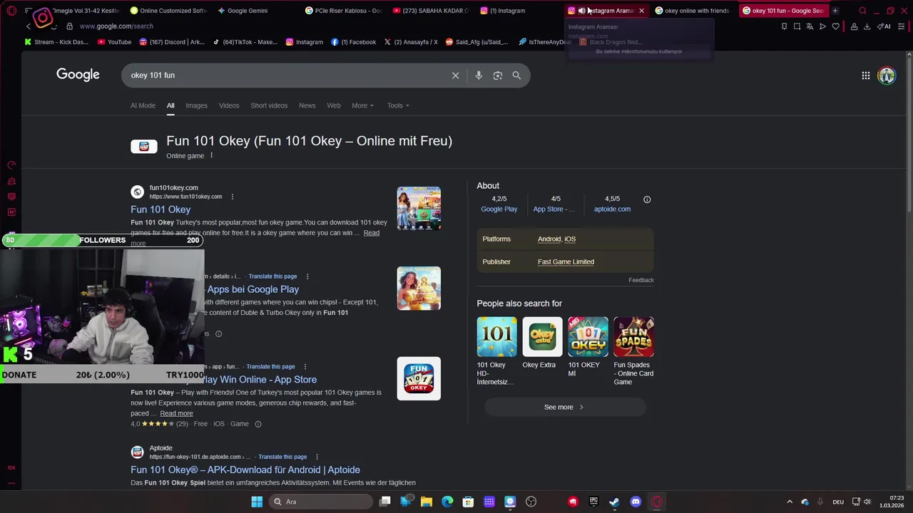Open the Aria AI icon in toolbar
Viewport: 913px width, 513px height.
pyautogui.click(x=884, y=26)
